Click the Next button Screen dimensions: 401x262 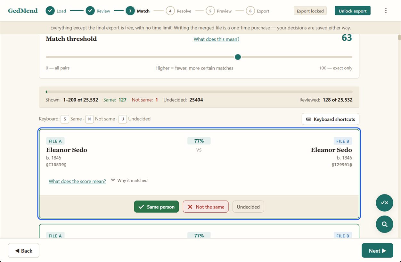(377, 250)
